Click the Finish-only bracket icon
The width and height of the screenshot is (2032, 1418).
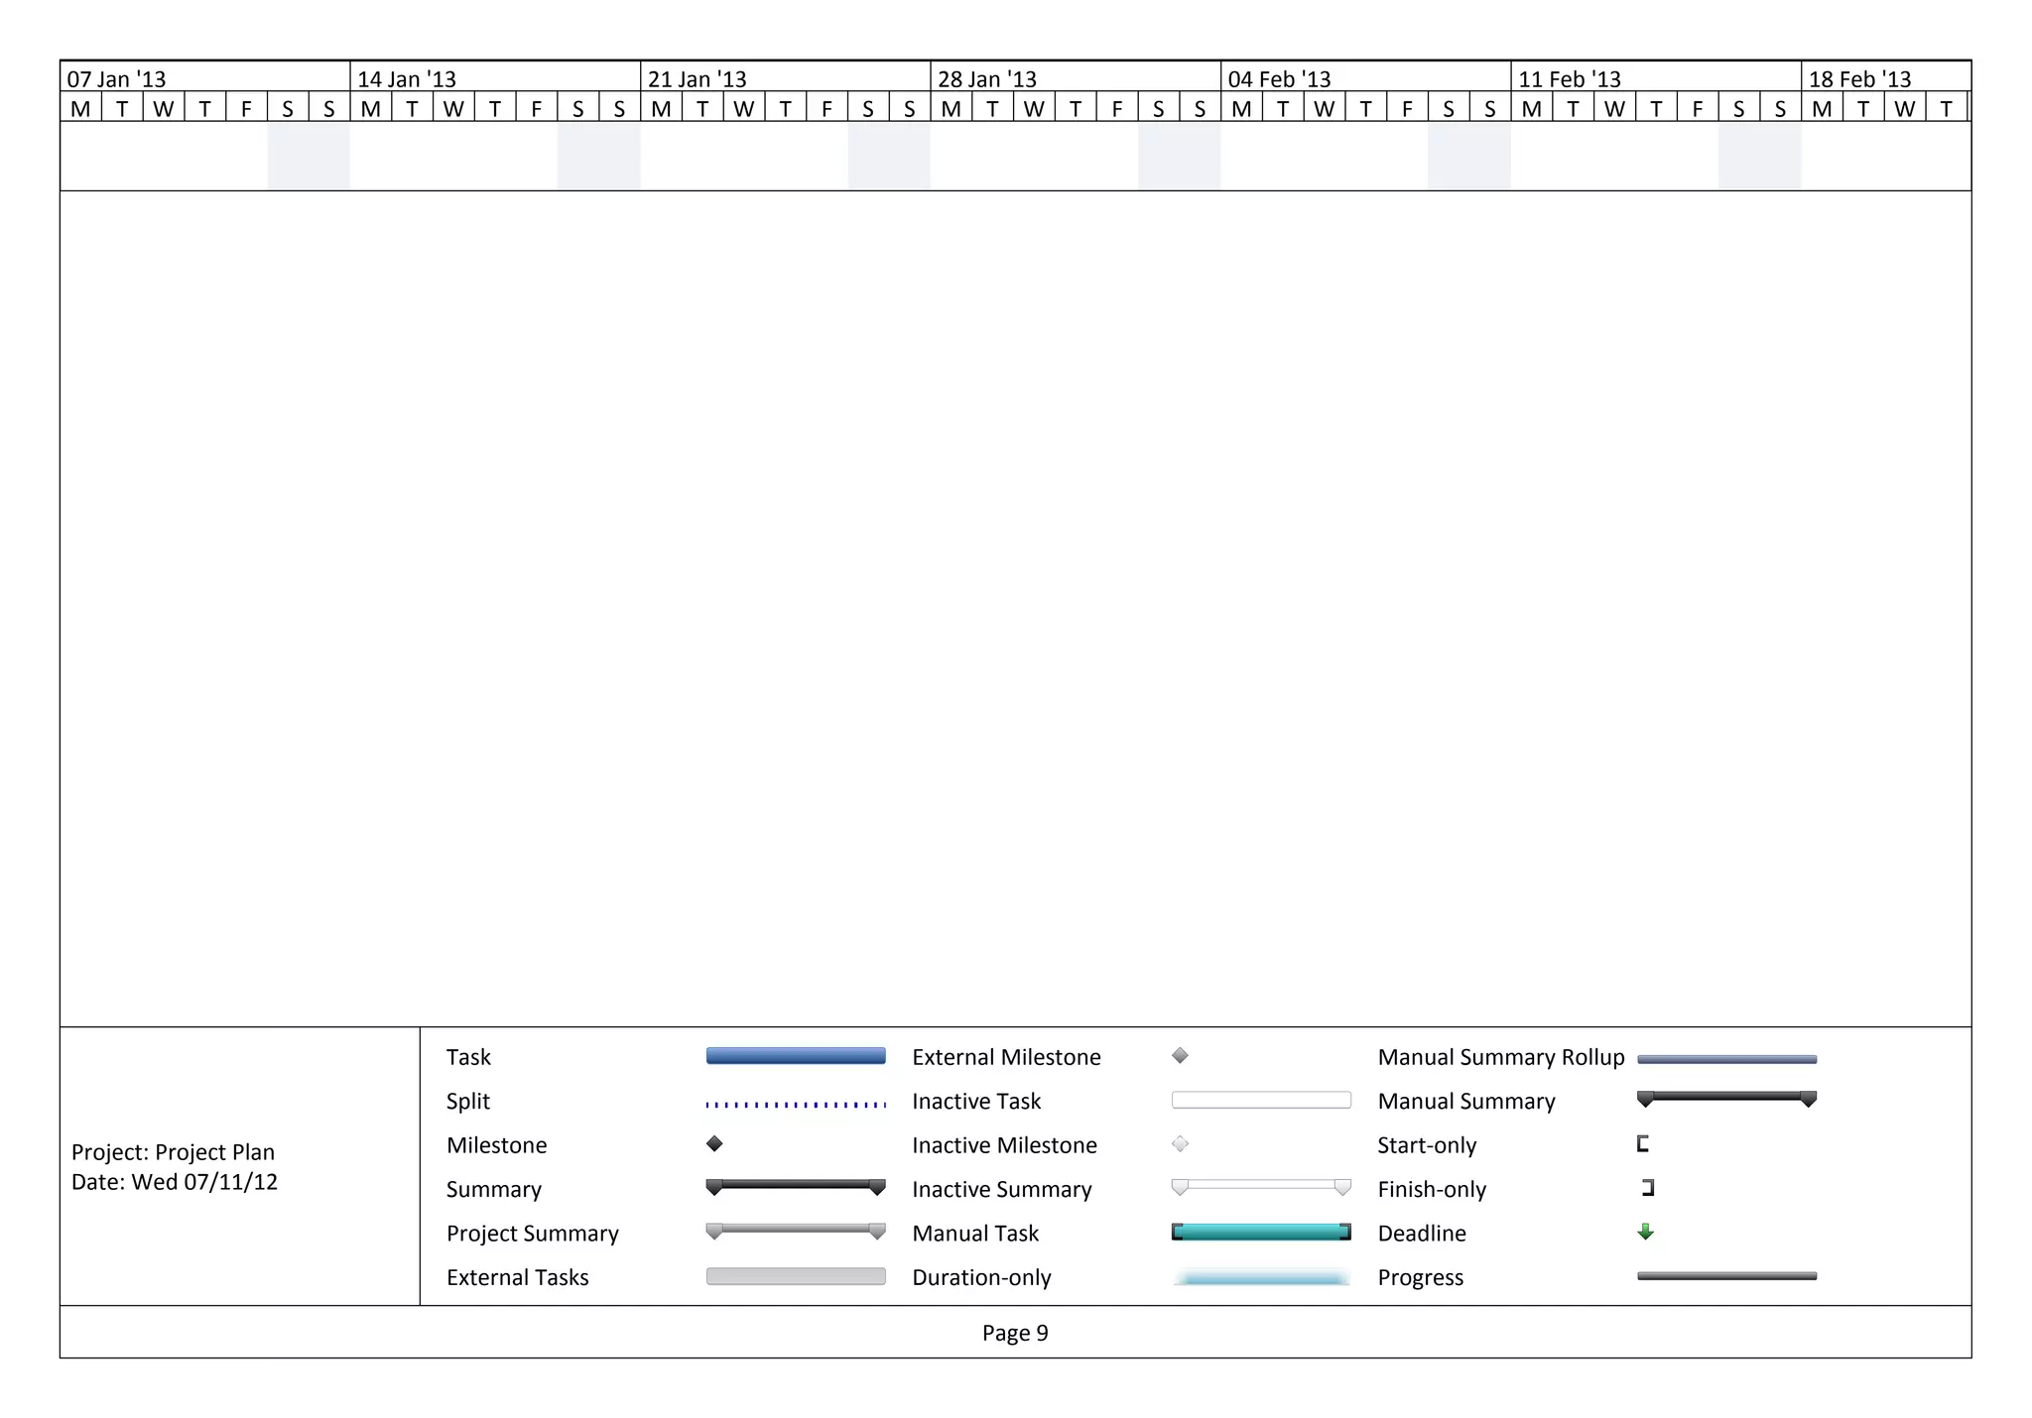[x=1648, y=1188]
